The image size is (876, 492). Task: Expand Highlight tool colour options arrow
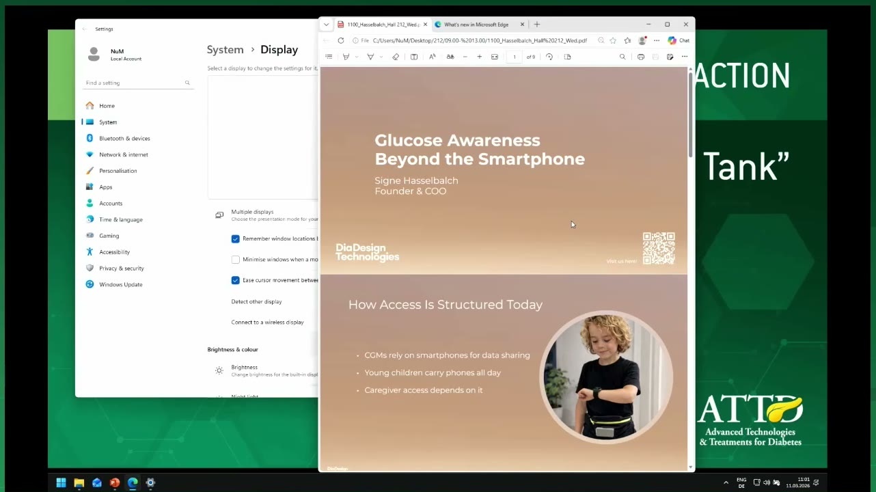click(x=356, y=57)
